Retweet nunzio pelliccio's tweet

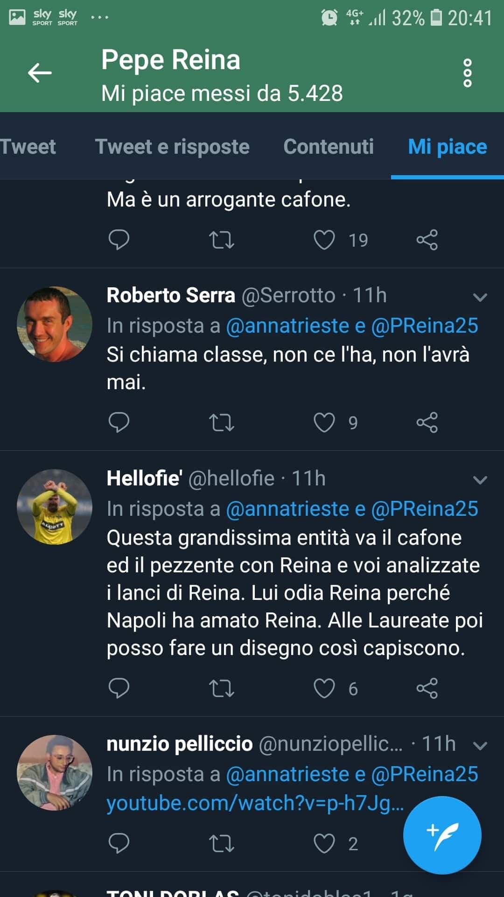[x=221, y=843]
